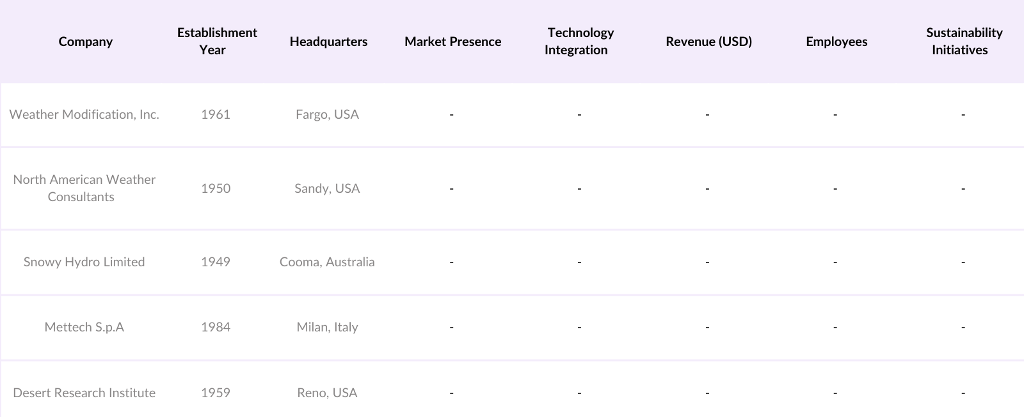Select the Headquarters column header

(x=328, y=42)
